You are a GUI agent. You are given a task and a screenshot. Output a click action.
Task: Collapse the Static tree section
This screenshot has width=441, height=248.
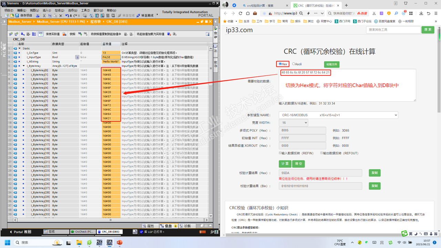pyautogui.click(x=19, y=49)
